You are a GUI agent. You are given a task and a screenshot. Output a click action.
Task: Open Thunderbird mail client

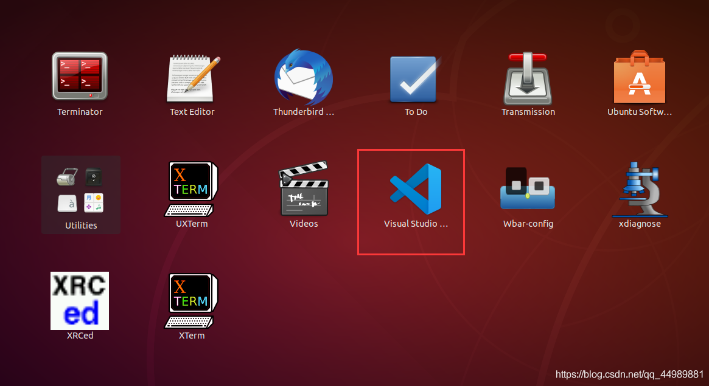coord(304,77)
